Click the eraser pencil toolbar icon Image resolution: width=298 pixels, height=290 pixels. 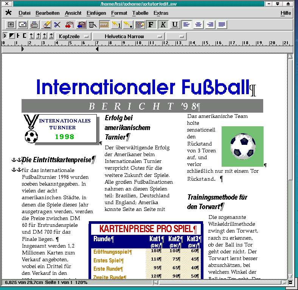tap(46, 25)
